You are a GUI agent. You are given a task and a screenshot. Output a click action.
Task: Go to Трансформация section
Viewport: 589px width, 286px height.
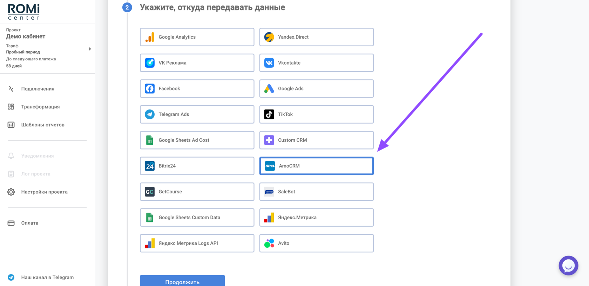pos(40,107)
